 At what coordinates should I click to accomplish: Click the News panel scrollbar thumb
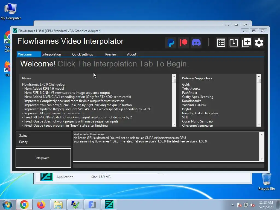(x=174, y=81)
